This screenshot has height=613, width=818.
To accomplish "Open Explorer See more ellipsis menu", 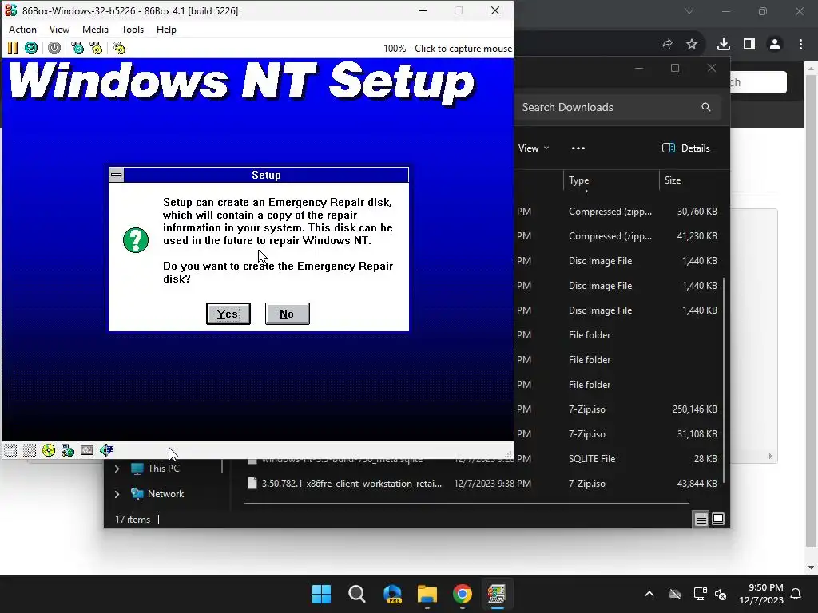I will point(578,148).
